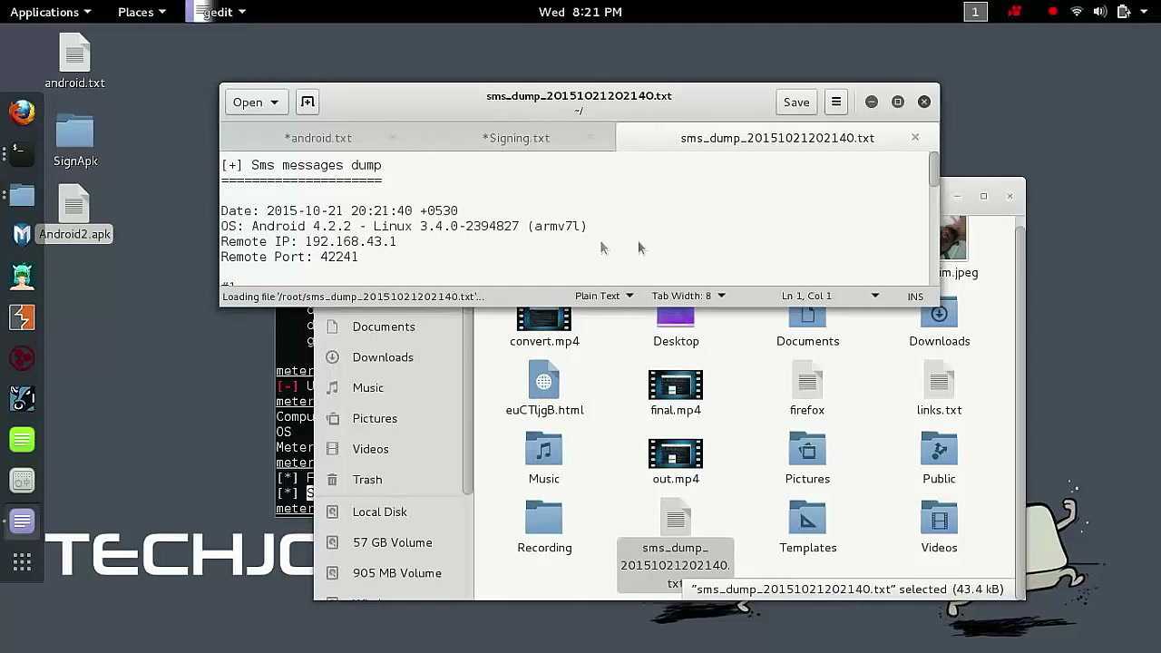Select the Android2.apk desktop file
The width and height of the screenshot is (1161, 653).
click(x=74, y=213)
